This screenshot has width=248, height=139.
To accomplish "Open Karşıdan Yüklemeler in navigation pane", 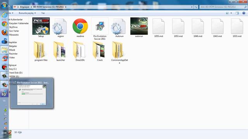I will [19, 23].
